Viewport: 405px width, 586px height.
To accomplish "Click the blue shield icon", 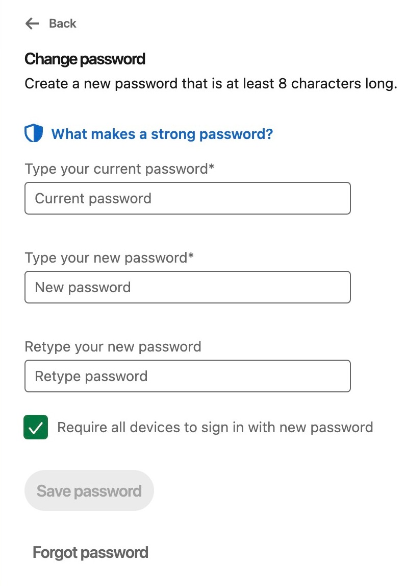I will (x=34, y=134).
